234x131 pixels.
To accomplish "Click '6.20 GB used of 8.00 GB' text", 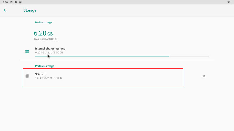I will [x=49, y=52].
